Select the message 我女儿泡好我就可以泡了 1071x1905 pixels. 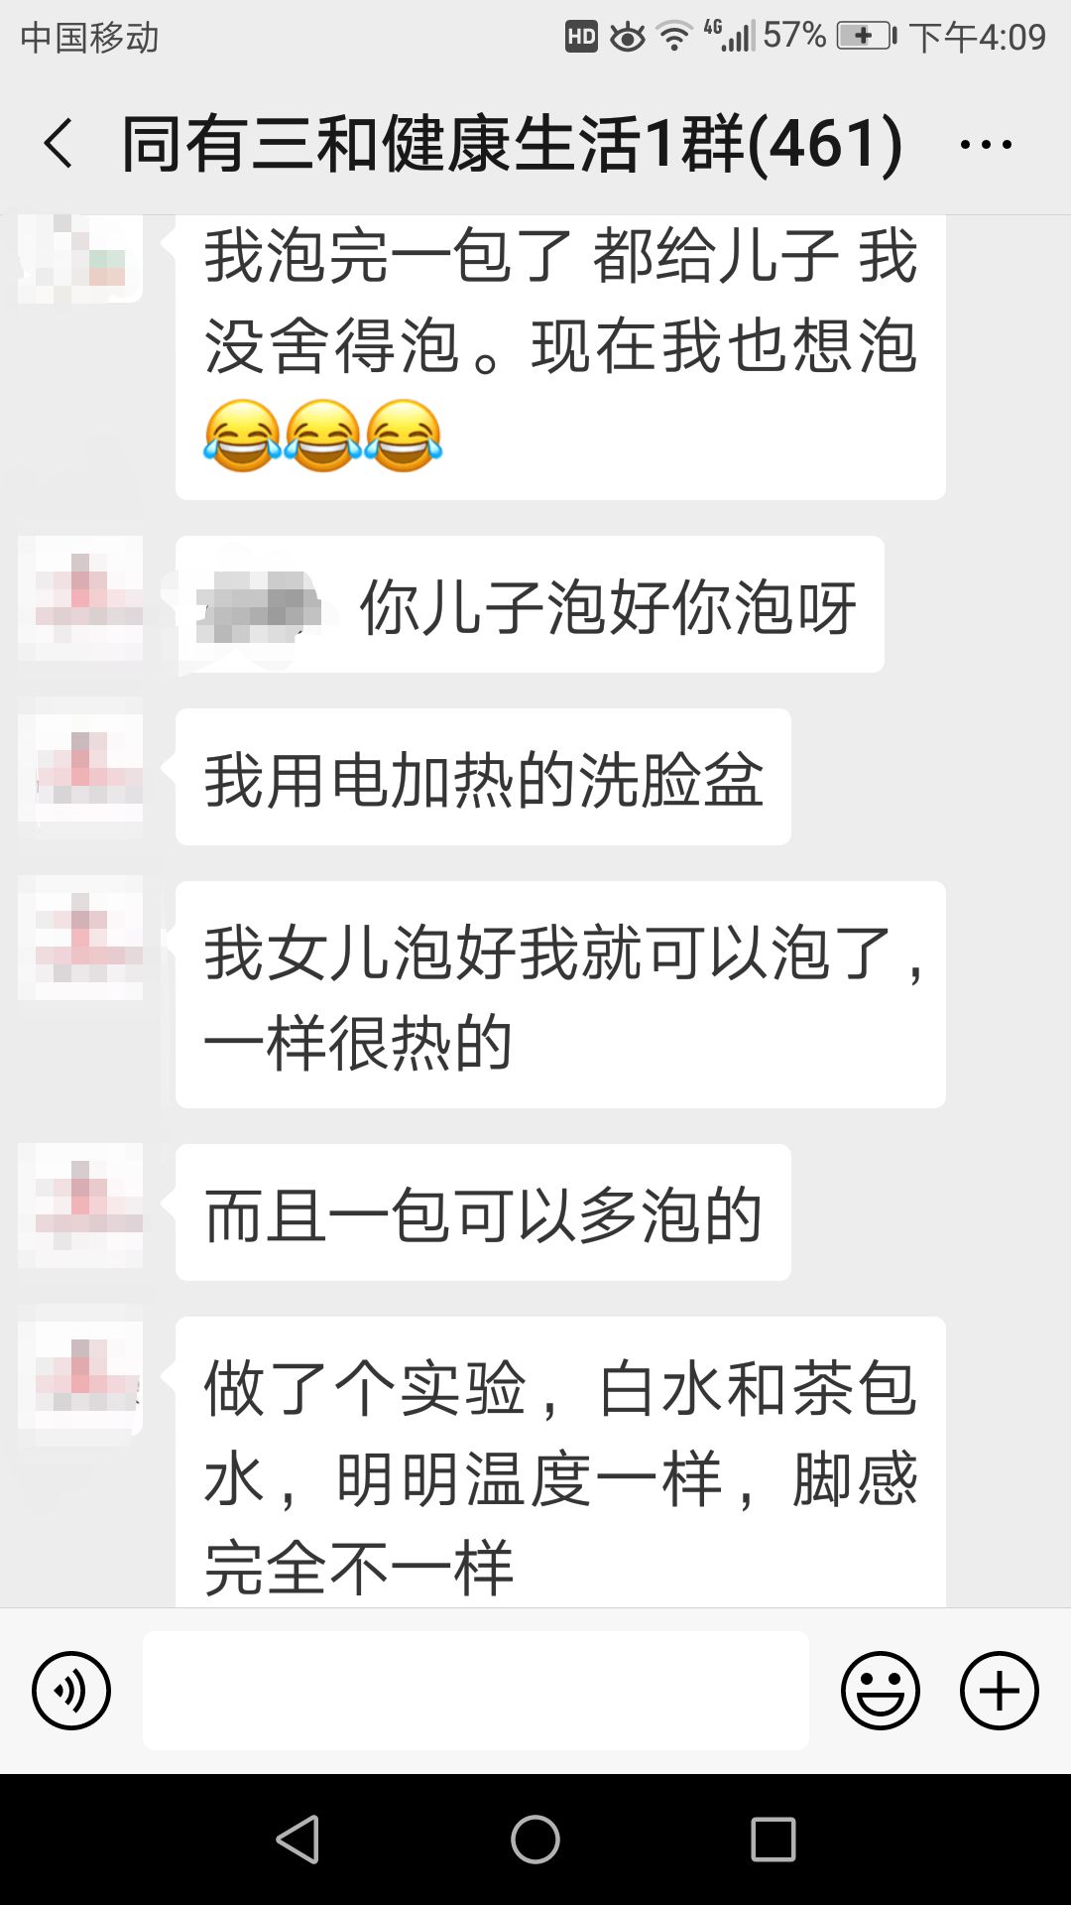pos(560,994)
